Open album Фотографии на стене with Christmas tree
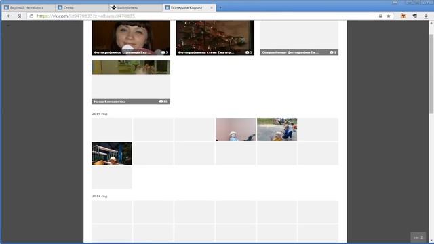This screenshot has height=244, width=434. tap(215, 38)
